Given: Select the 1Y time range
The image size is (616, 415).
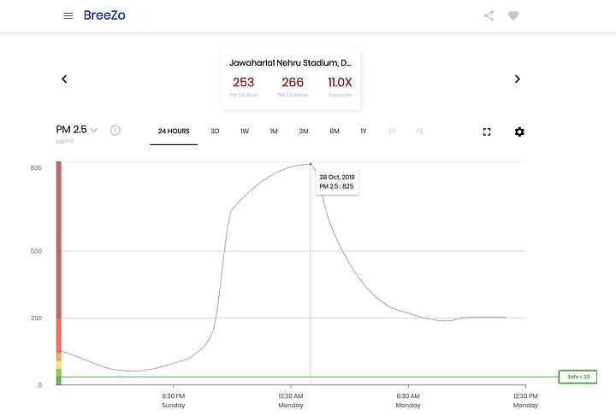Looking at the screenshot, I should 364,132.
